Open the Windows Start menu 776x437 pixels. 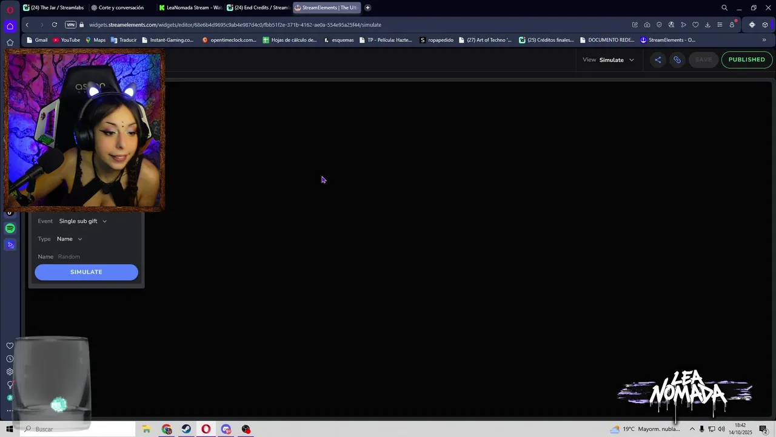click(10, 429)
